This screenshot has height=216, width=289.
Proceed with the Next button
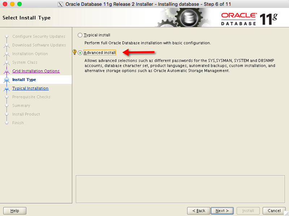[222, 211]
